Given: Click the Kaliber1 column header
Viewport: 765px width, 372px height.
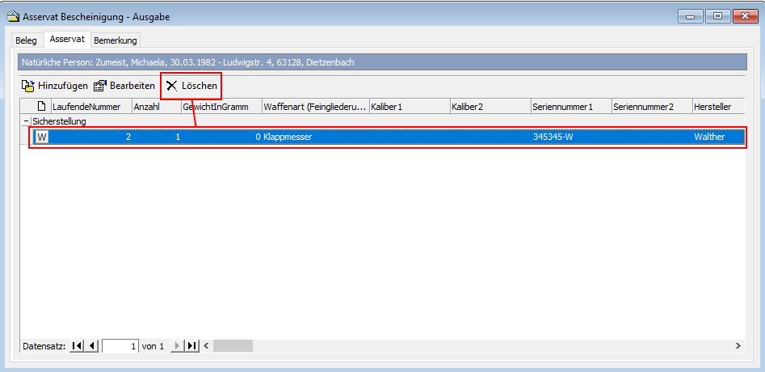Looking at the screenshot, I should tap(387, 107).
